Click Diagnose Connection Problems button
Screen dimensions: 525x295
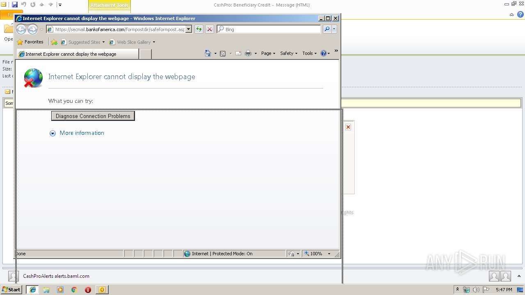coord(93,116)
